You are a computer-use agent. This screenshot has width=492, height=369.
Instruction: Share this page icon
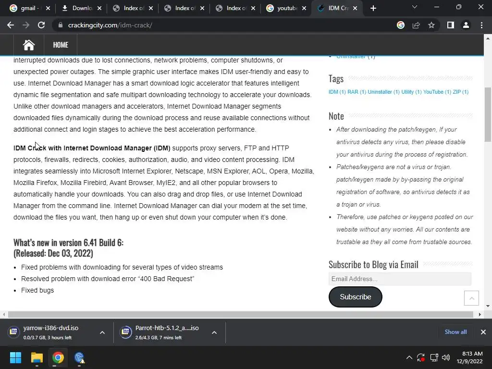(416, 25)
